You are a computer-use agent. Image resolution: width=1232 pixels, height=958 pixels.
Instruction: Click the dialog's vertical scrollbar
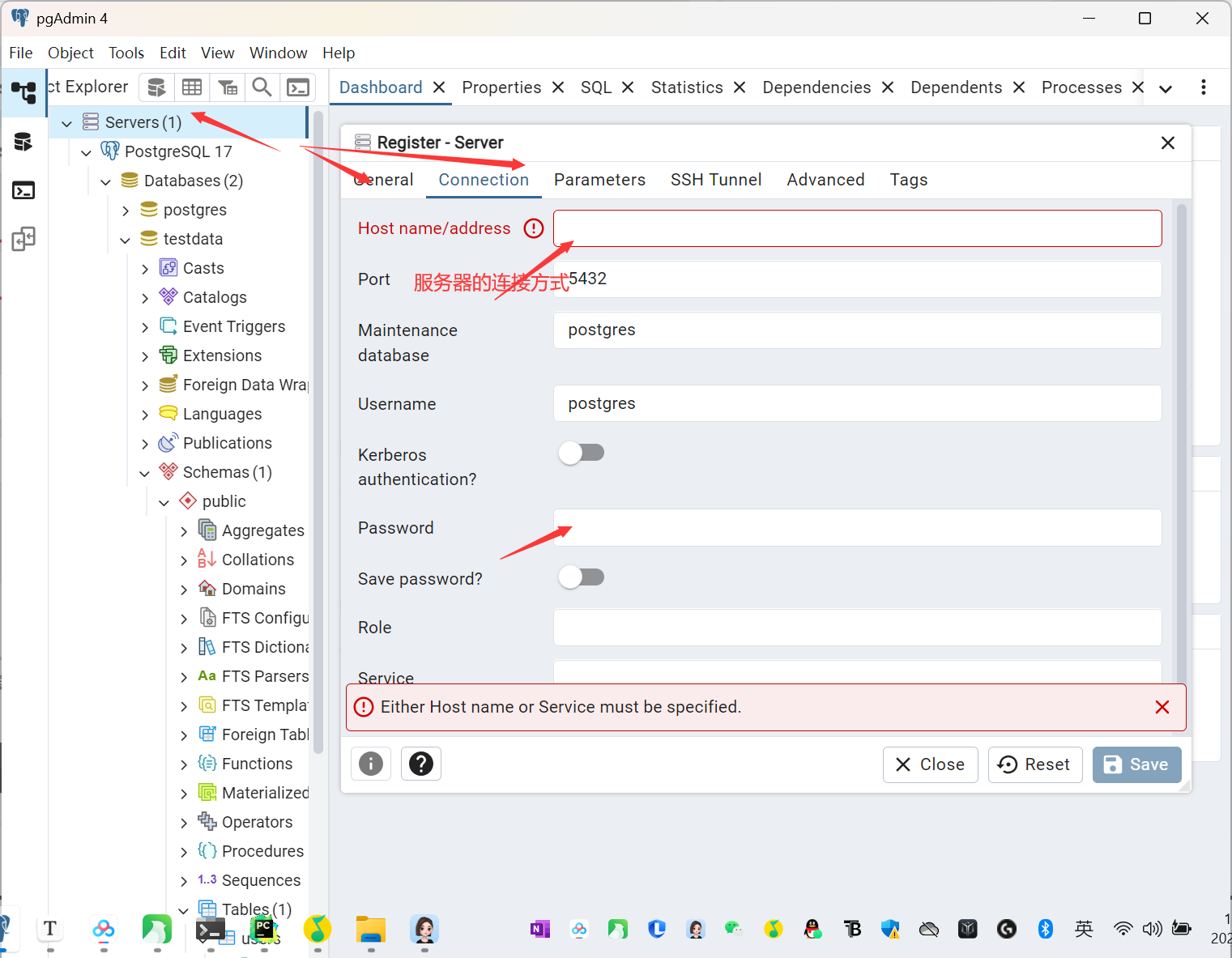pyautogui.click(x=1181, y=445)
